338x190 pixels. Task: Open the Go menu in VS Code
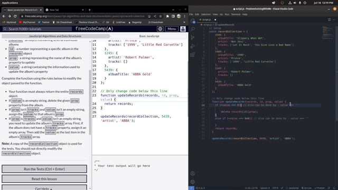point(221,14)
